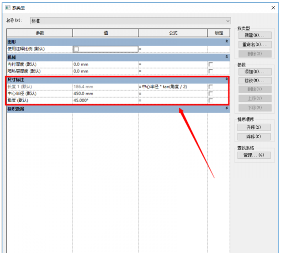This screenshot has width=281, height=253.
Task: Lock the 隔热层厚度 parameter checkbox
Action: (211, 71)
